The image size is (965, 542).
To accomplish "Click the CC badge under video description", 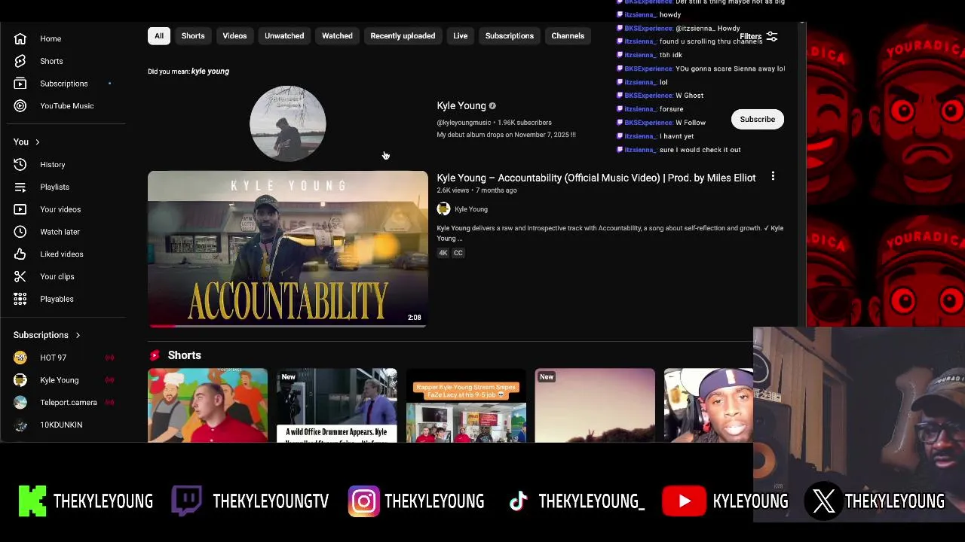I will click(x=458, y=253).
